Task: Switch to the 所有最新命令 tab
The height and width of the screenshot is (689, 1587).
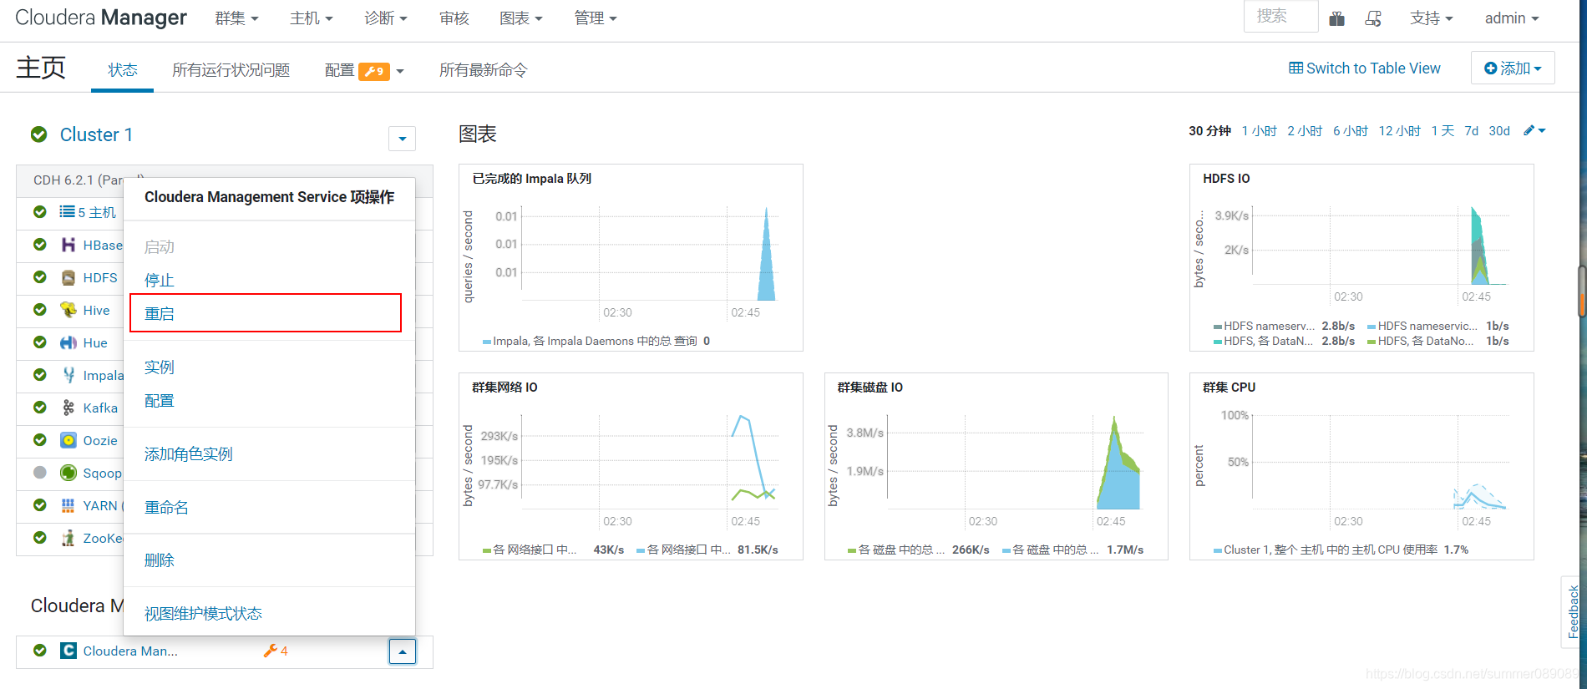Action: point(484,70)
